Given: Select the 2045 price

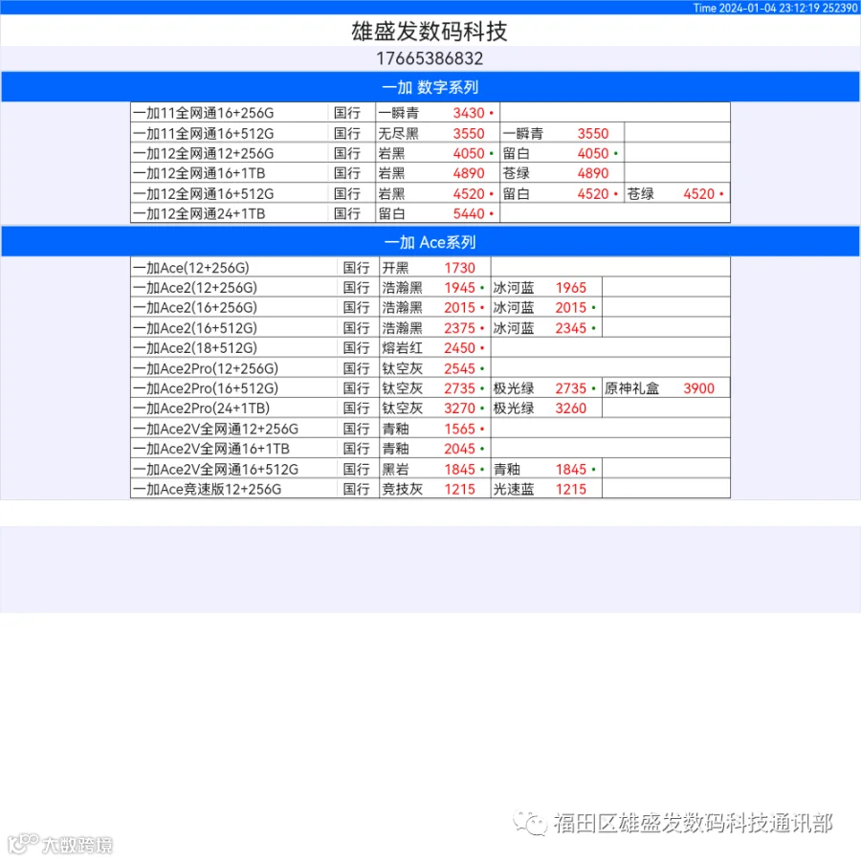Looking at the screenshot, I should pyautogui.click(x=459, y=450).
